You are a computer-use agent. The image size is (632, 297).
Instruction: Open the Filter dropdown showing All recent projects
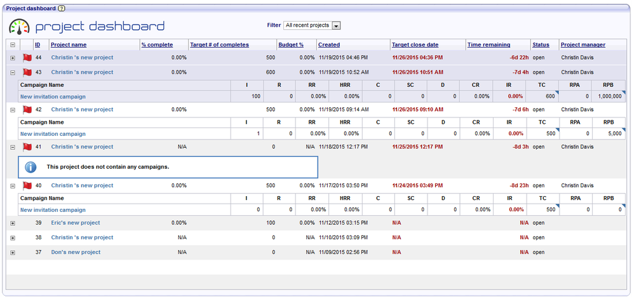[313, 25]
